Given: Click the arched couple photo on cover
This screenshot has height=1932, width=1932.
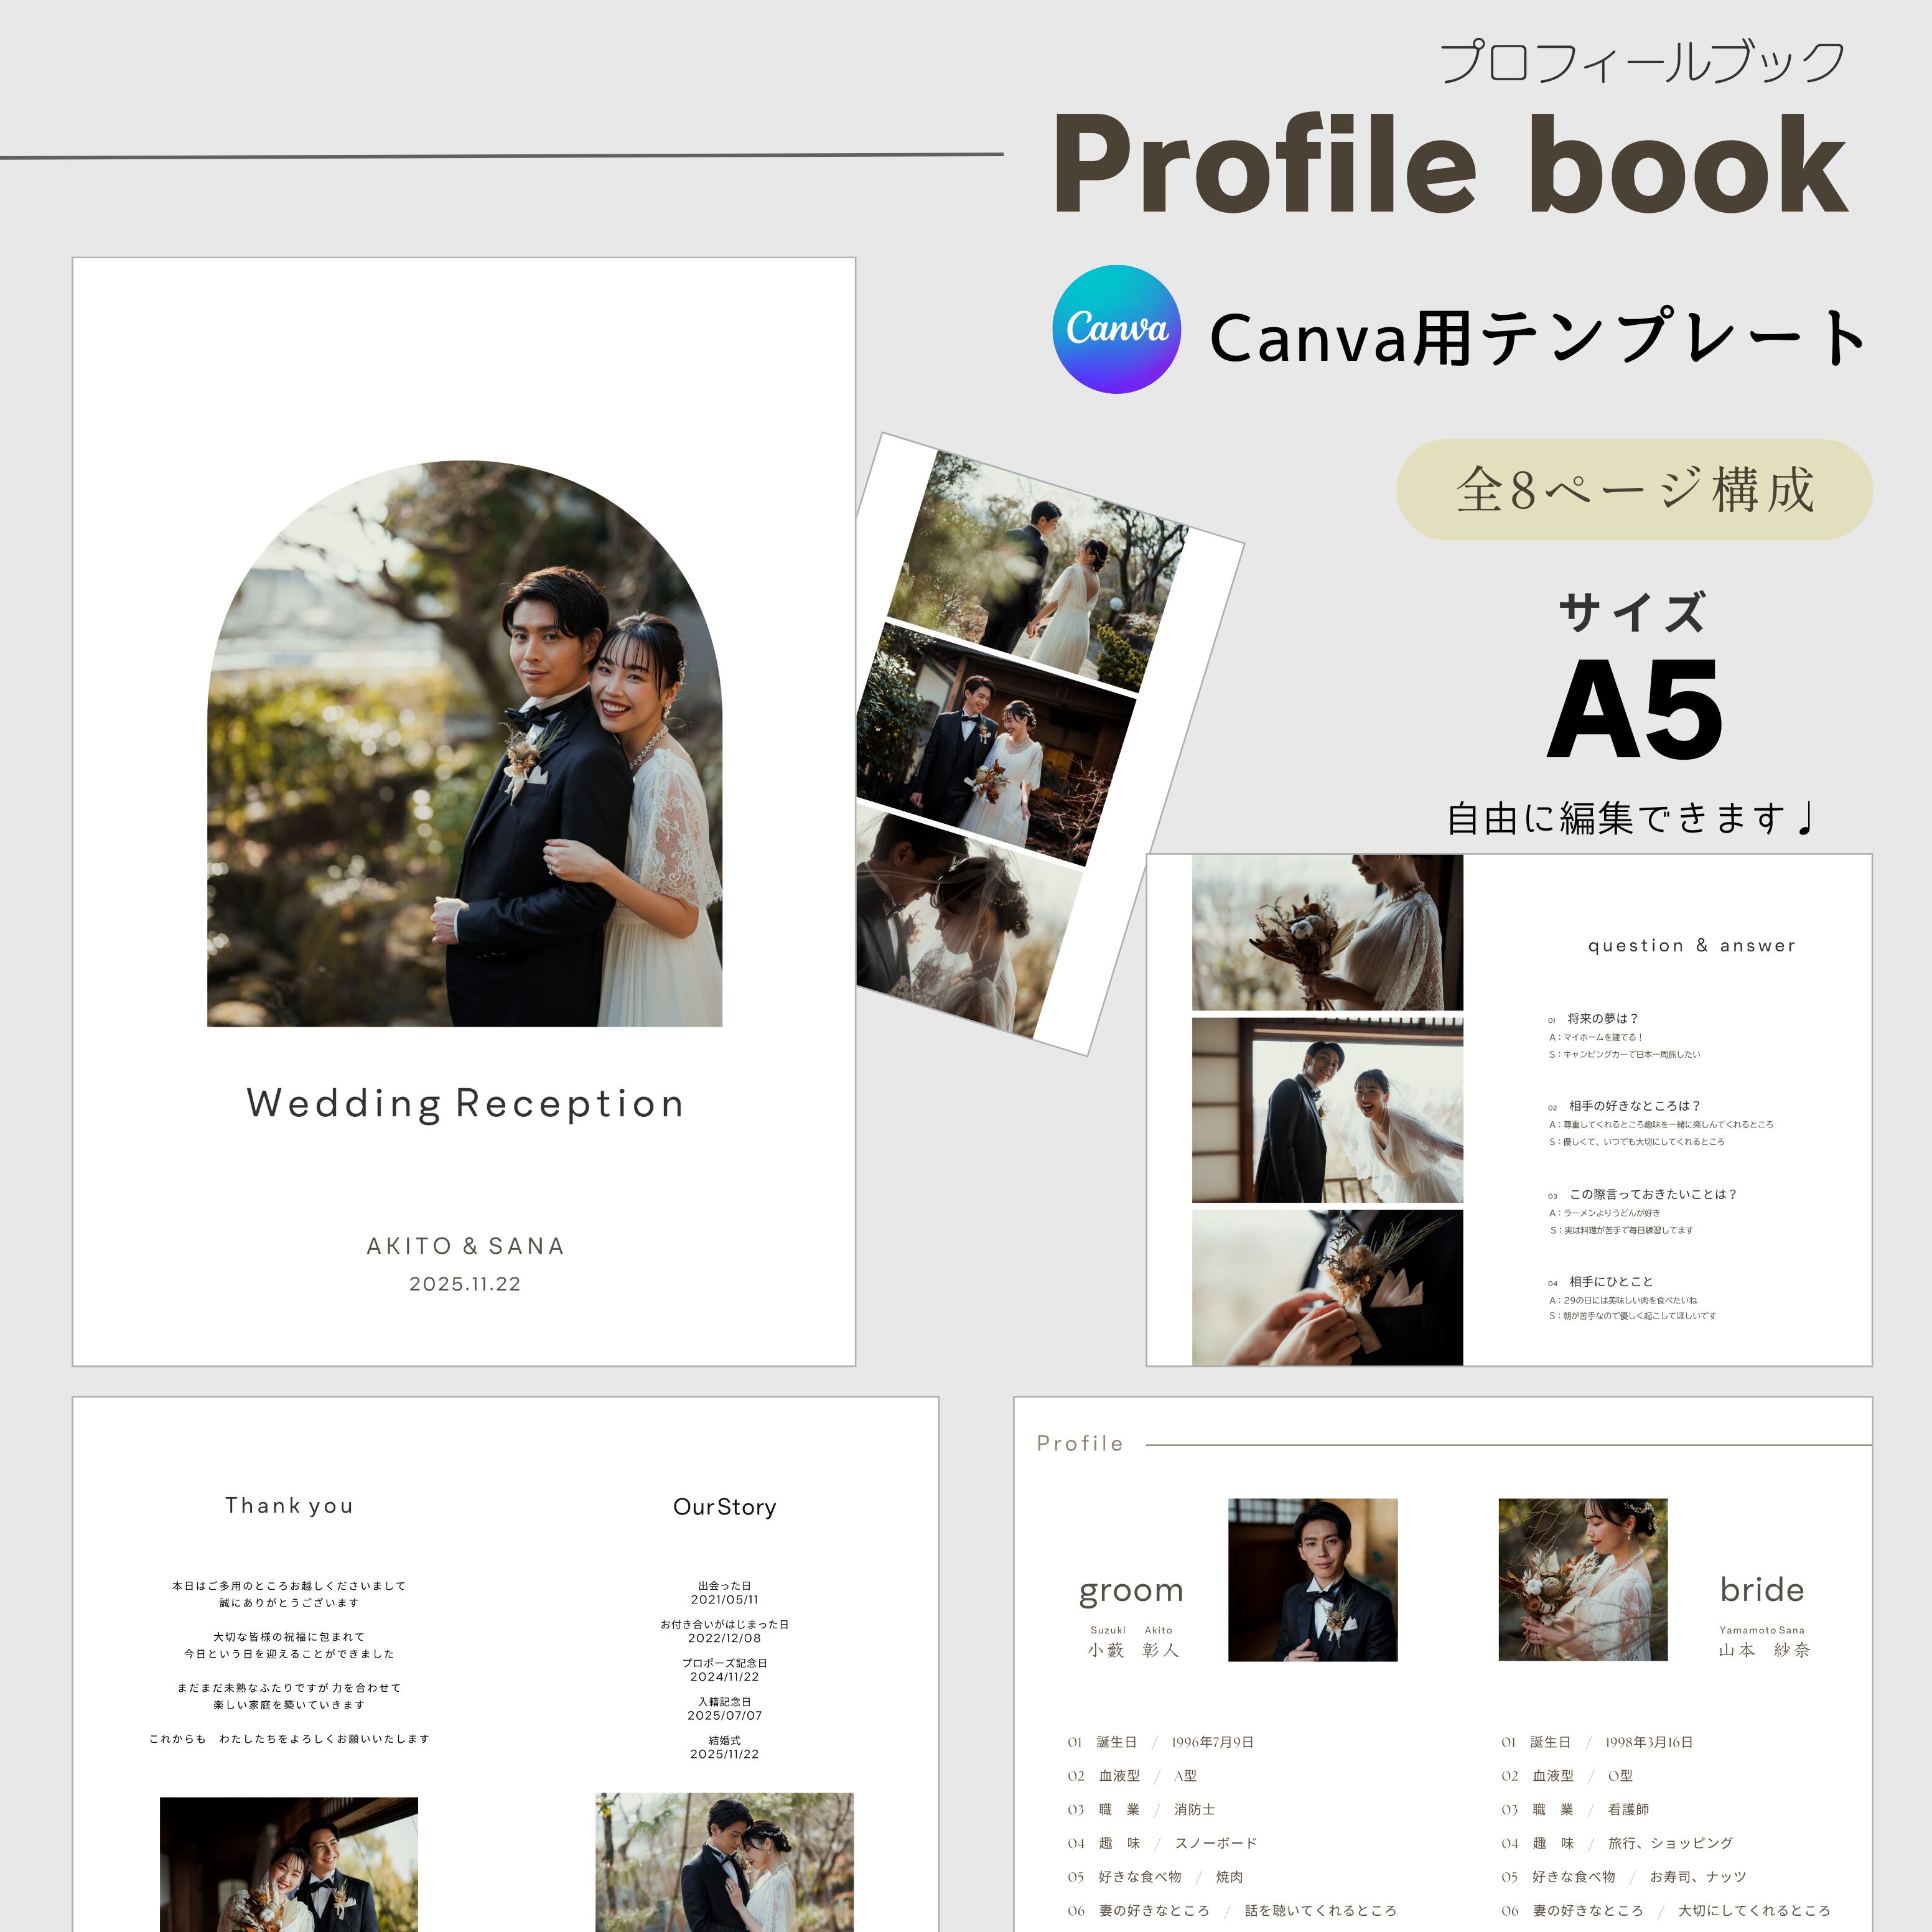Looking at the screenshot, I should pyautogui.click(x=464, y=745).
